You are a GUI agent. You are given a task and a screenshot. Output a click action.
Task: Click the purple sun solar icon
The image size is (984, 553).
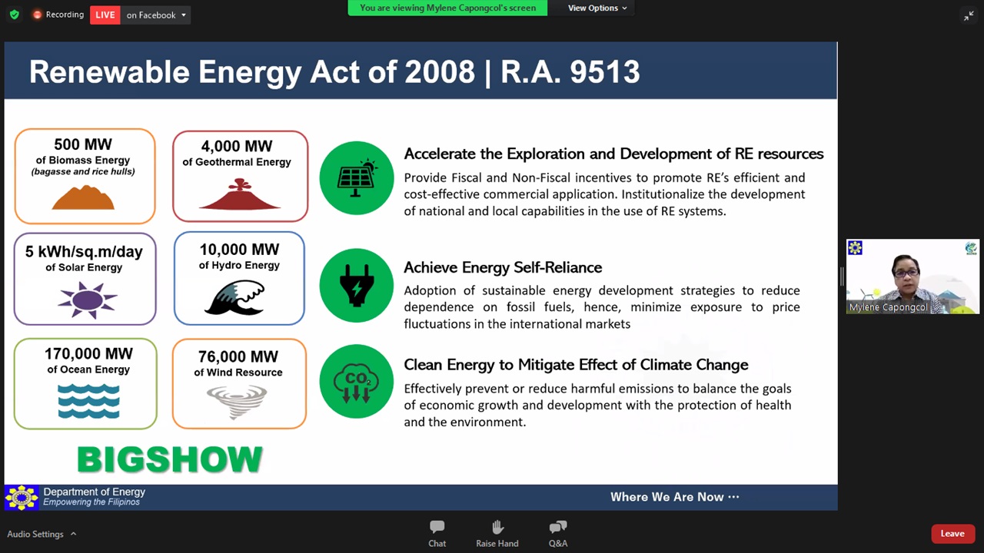click(x=87, y=300)
